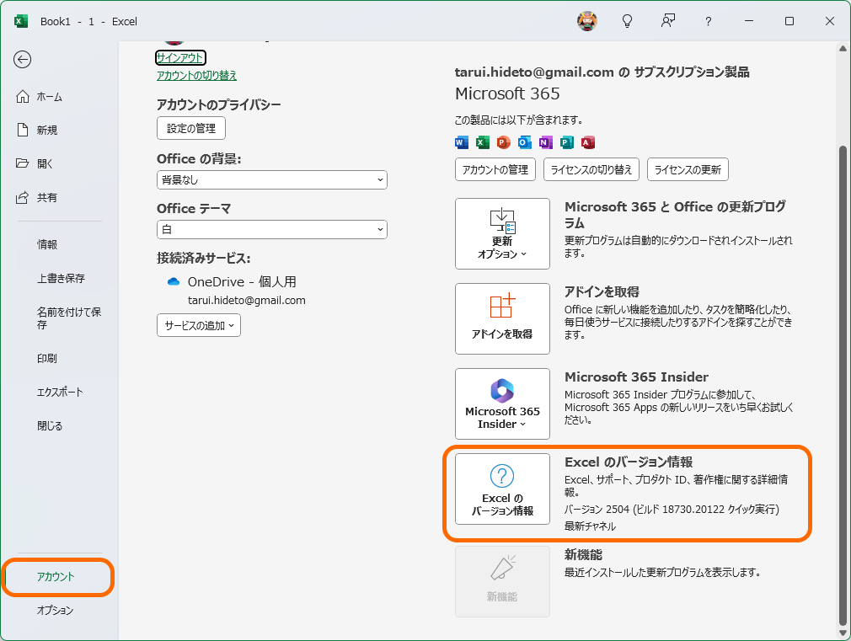Click the Excel のバージョン情報 tile
Screen dimensions: 851x641
pyautogui.click(x=502, y=489)
